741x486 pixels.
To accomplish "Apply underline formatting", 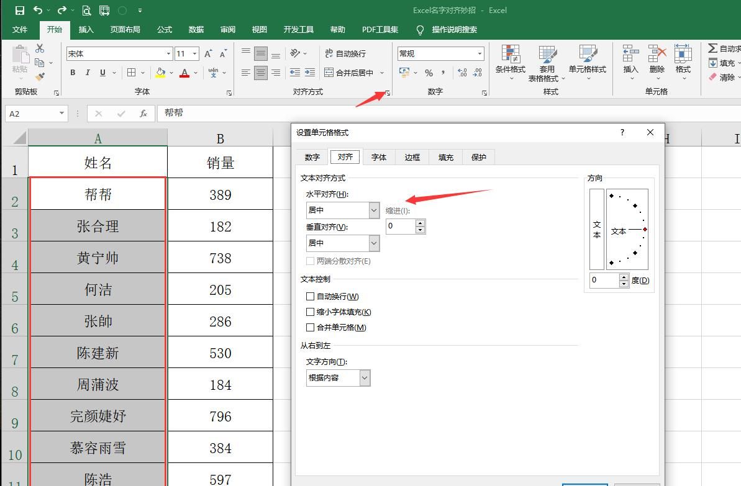I will click(x=101, y=73).
